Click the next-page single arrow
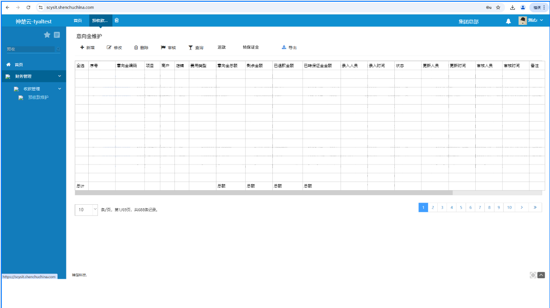Screen dimensions: 550x308 click(522, 207)
